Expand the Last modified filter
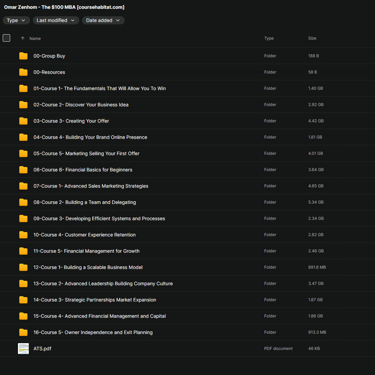The height and width of the screenshot is (375, 375). (56, 20)
